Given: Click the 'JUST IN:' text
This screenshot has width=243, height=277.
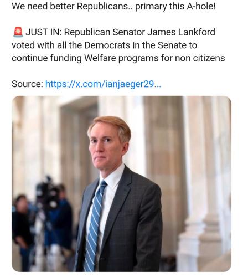Looking at the screenshot, I should 44,32.
